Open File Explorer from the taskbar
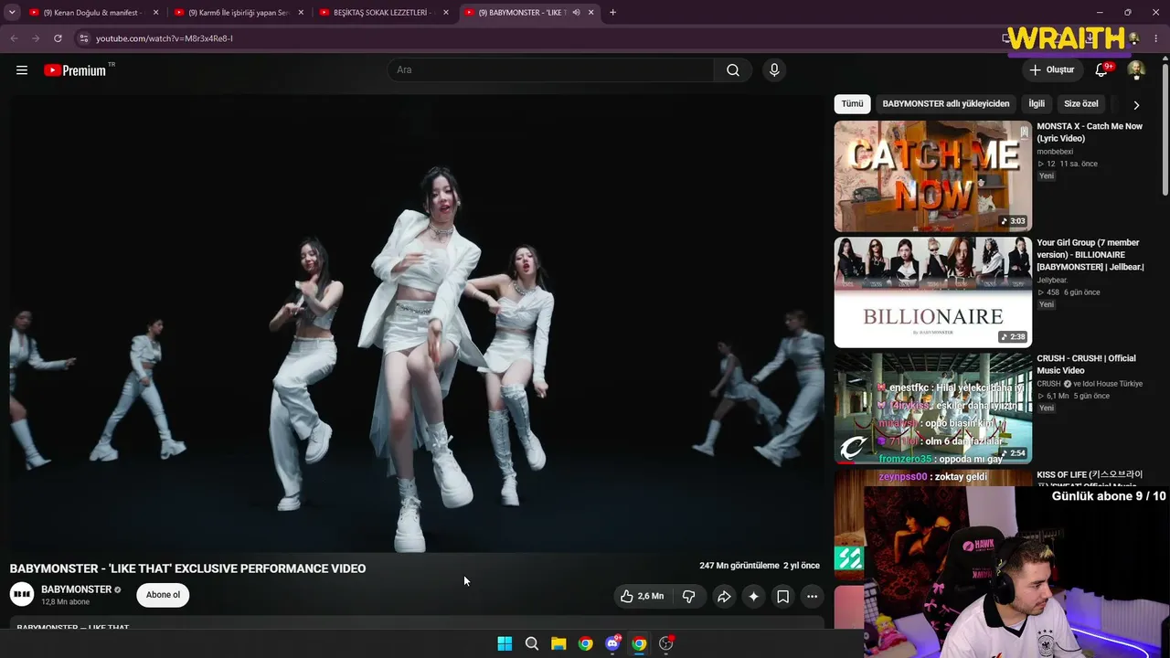1170x658 pixels. (x=558, y=643)
